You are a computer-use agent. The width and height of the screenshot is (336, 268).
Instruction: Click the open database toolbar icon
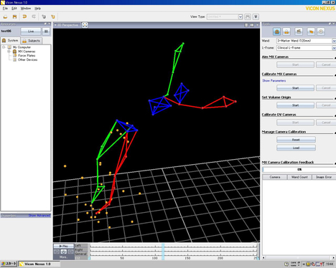[x=5, y=16]
